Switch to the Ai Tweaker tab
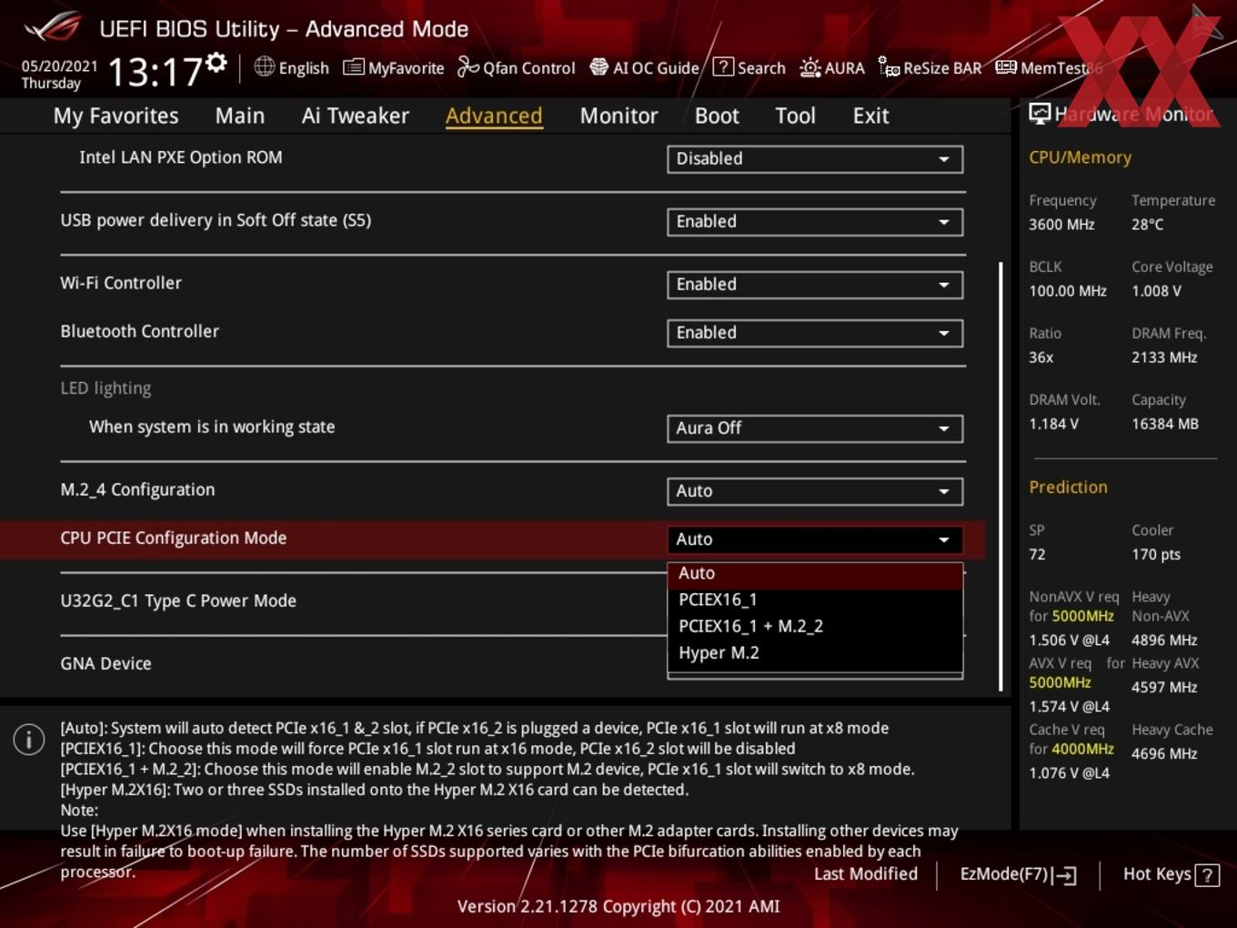The height and width of the screenshot is (928, 1237). 356,116
